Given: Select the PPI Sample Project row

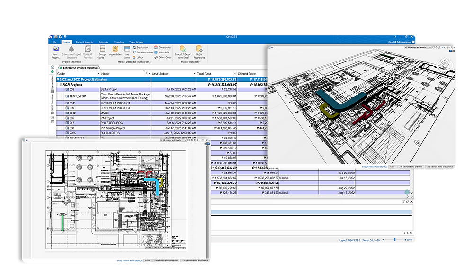Looking at the screenshot, I should 161,128.
